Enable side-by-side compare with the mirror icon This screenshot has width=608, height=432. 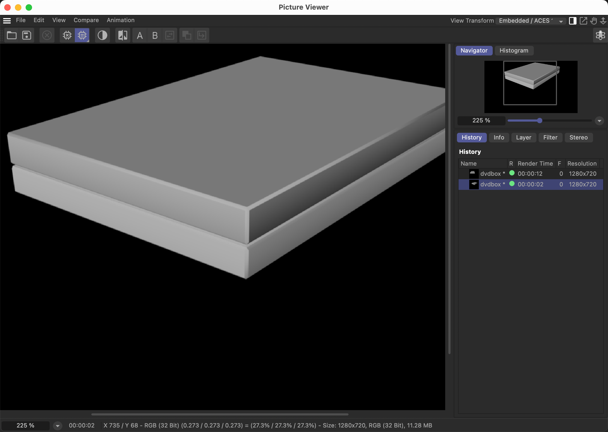pyautogui.click(x=123, y=35)
